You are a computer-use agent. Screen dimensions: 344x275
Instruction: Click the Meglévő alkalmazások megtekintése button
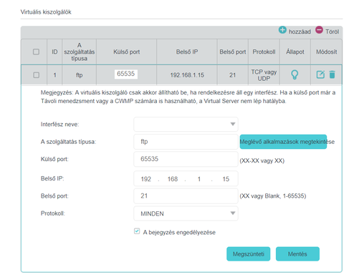pos(283,142)
